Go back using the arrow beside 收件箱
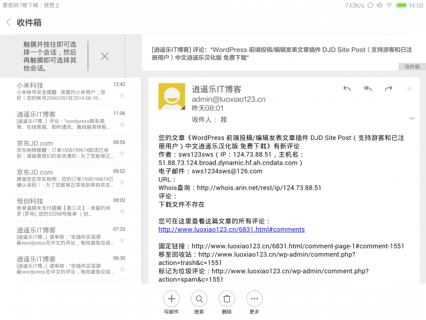This screenshot has width=426, height=320. pos(9,23)
